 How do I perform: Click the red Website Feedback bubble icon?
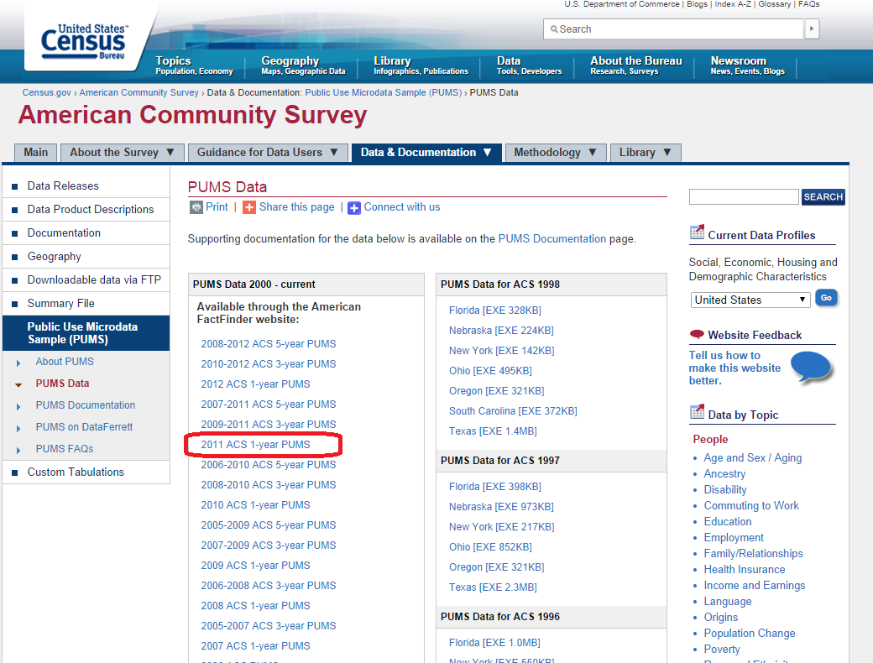pyautogui.click(x=697, y=334)
